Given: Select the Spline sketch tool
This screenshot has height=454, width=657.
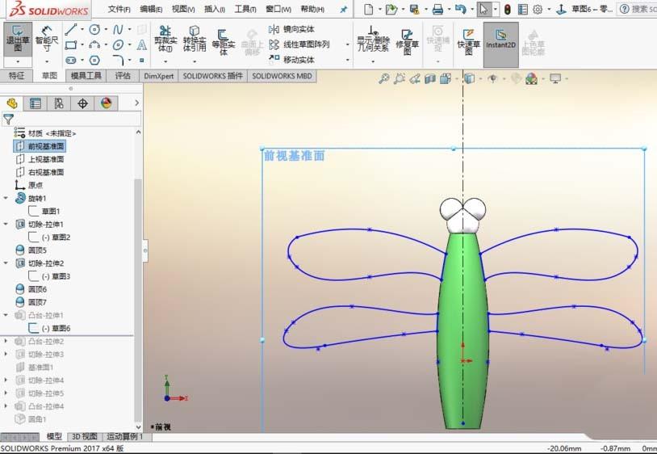Looking at the screenshot, I should (118, 29).
